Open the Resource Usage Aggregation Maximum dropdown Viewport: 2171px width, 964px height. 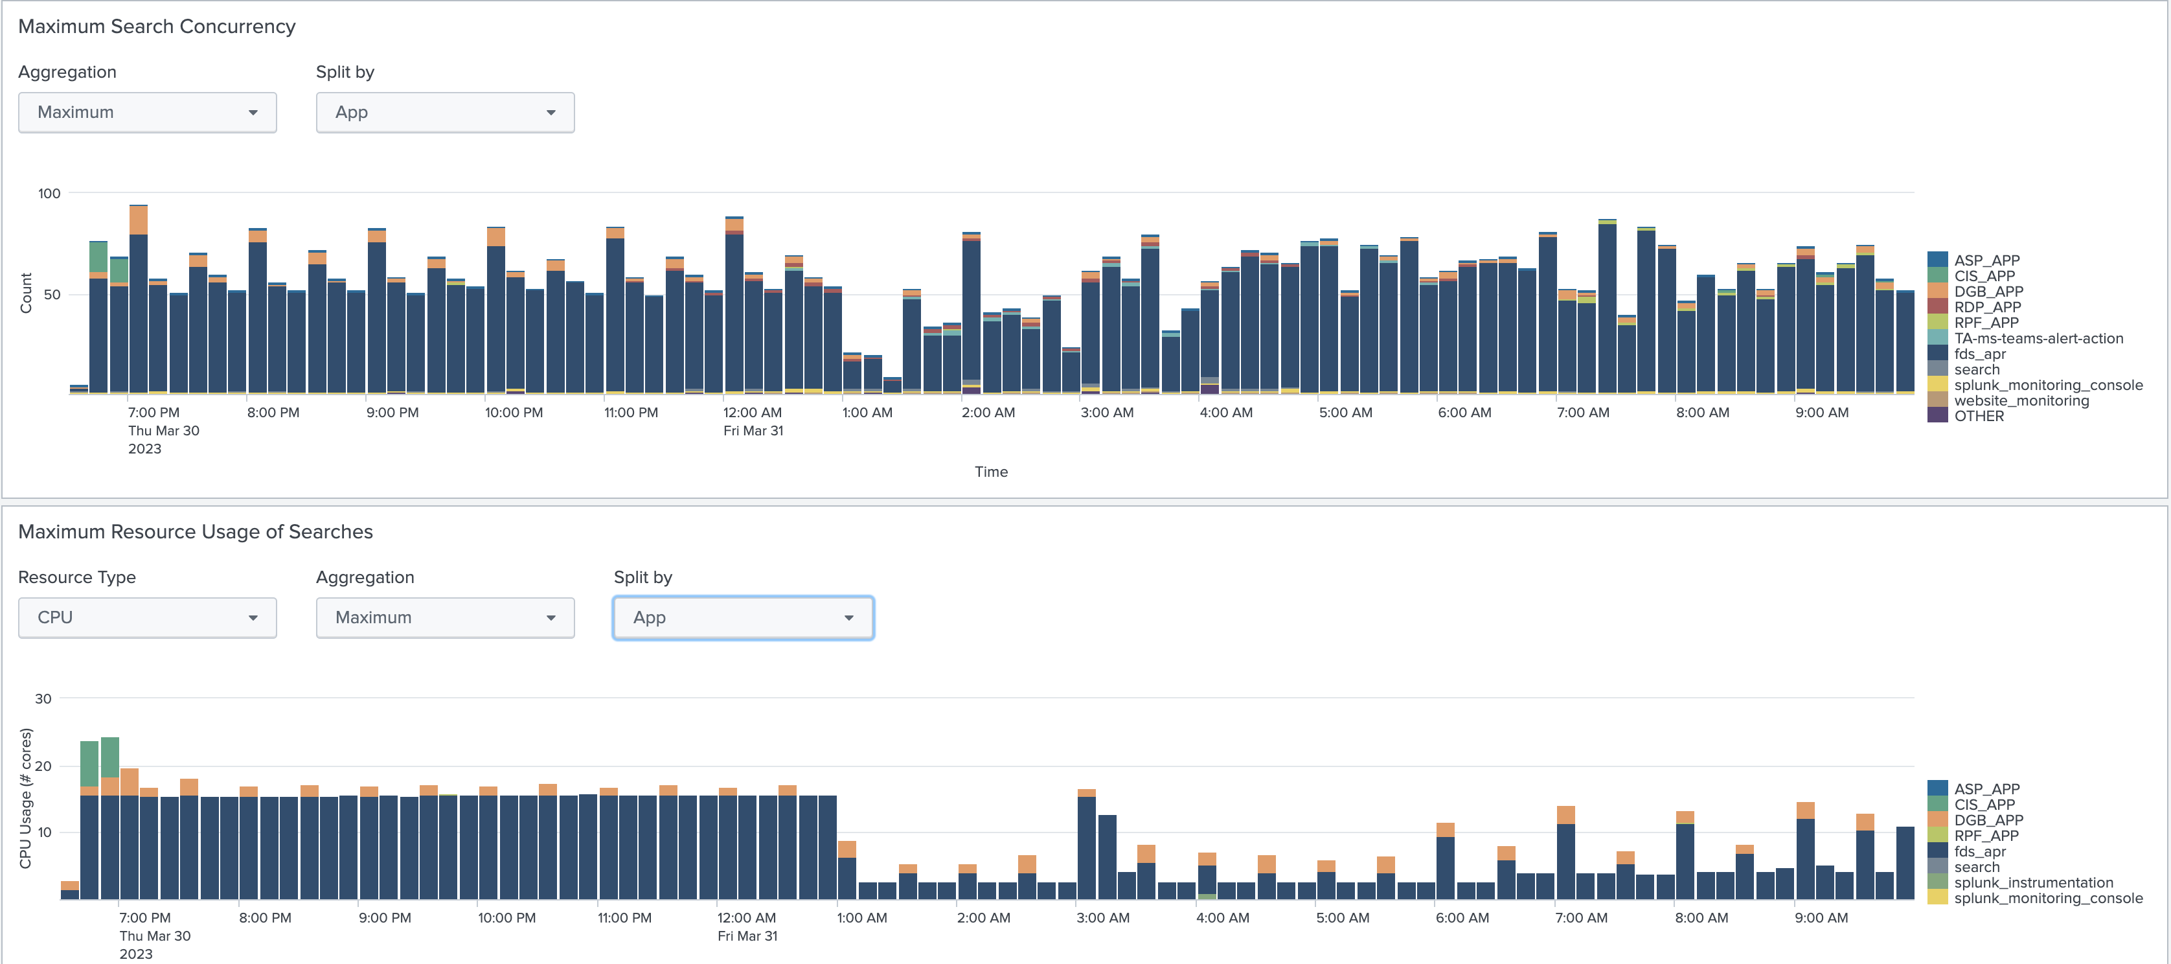[445, 617]
